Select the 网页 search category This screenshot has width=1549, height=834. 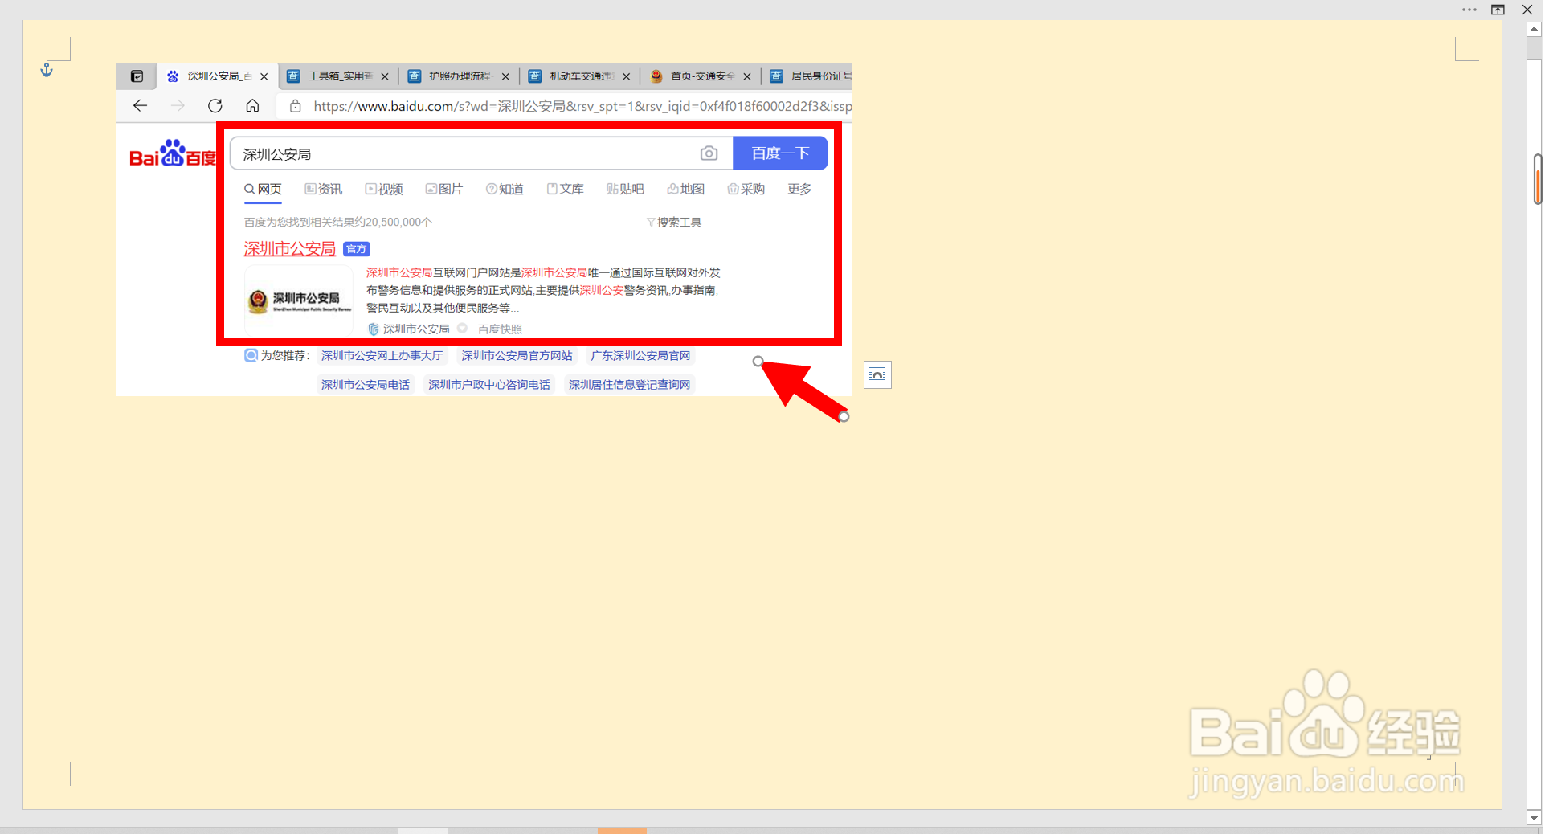coord(263,189)
